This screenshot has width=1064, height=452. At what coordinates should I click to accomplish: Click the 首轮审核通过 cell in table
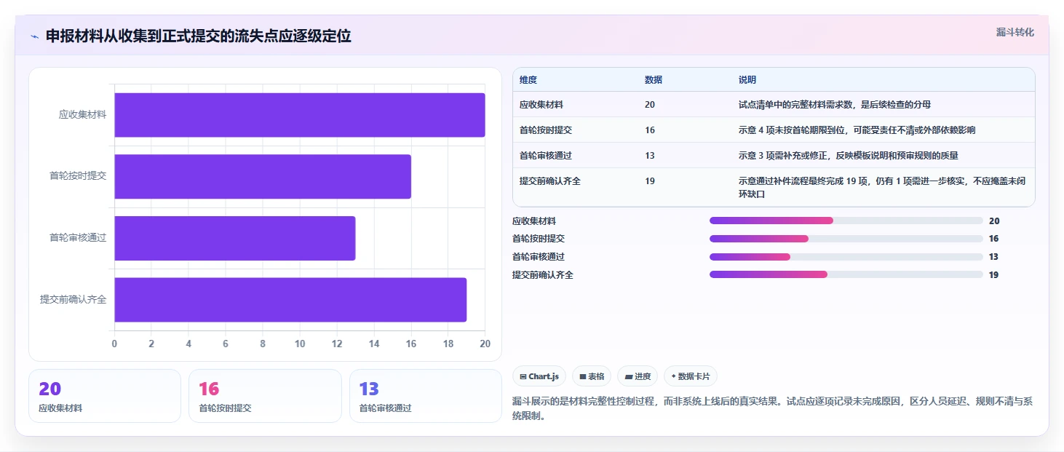546,155
